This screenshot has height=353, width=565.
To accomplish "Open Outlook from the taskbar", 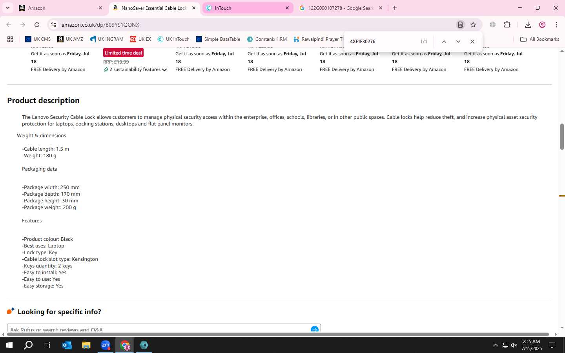I will [x=67, y=345].
